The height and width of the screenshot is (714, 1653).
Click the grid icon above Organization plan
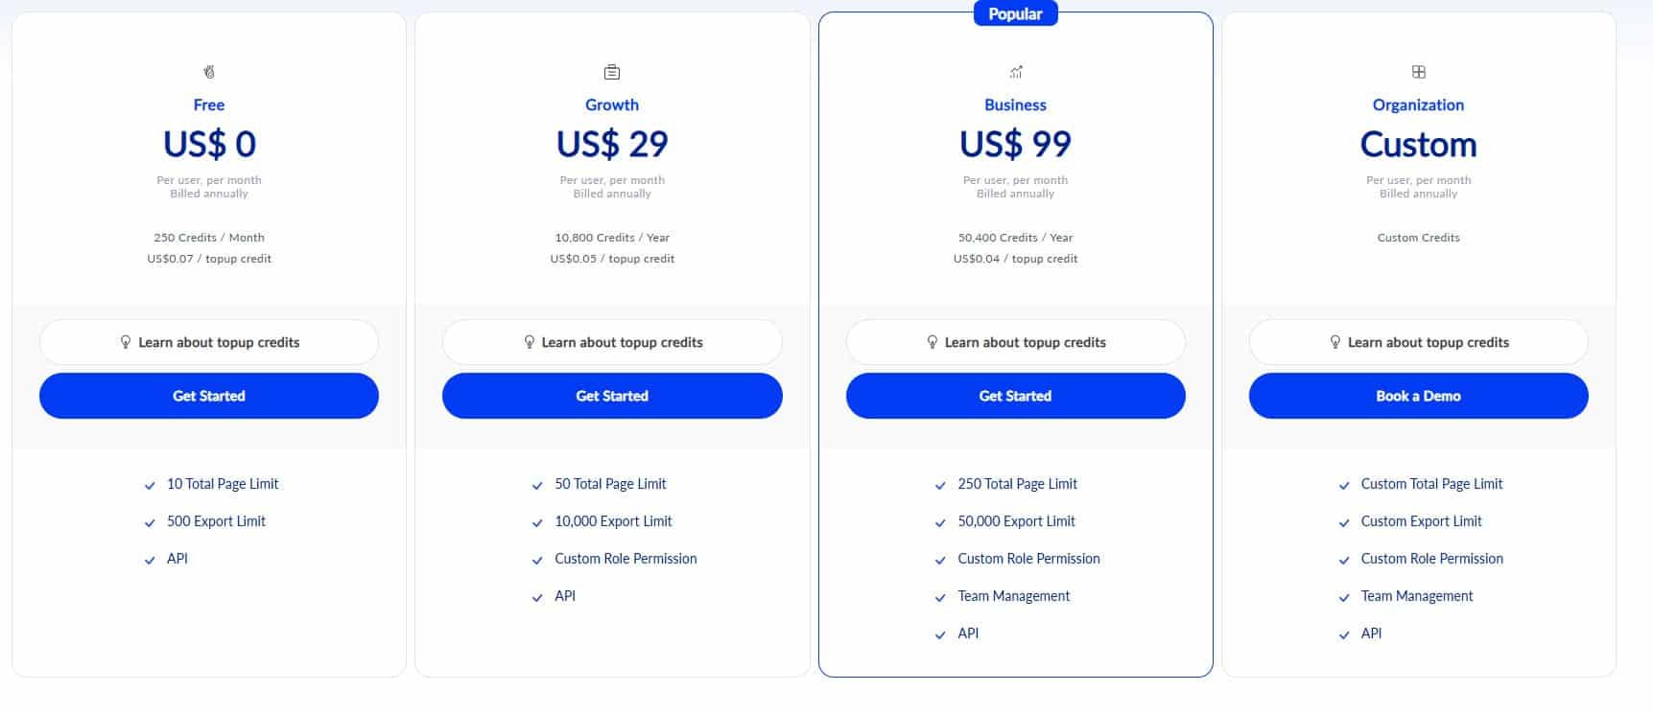(1418, 71)
